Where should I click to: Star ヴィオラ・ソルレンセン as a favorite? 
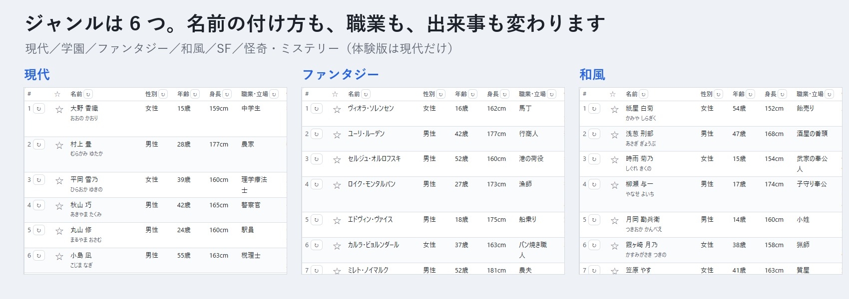[x=337, y=109]
